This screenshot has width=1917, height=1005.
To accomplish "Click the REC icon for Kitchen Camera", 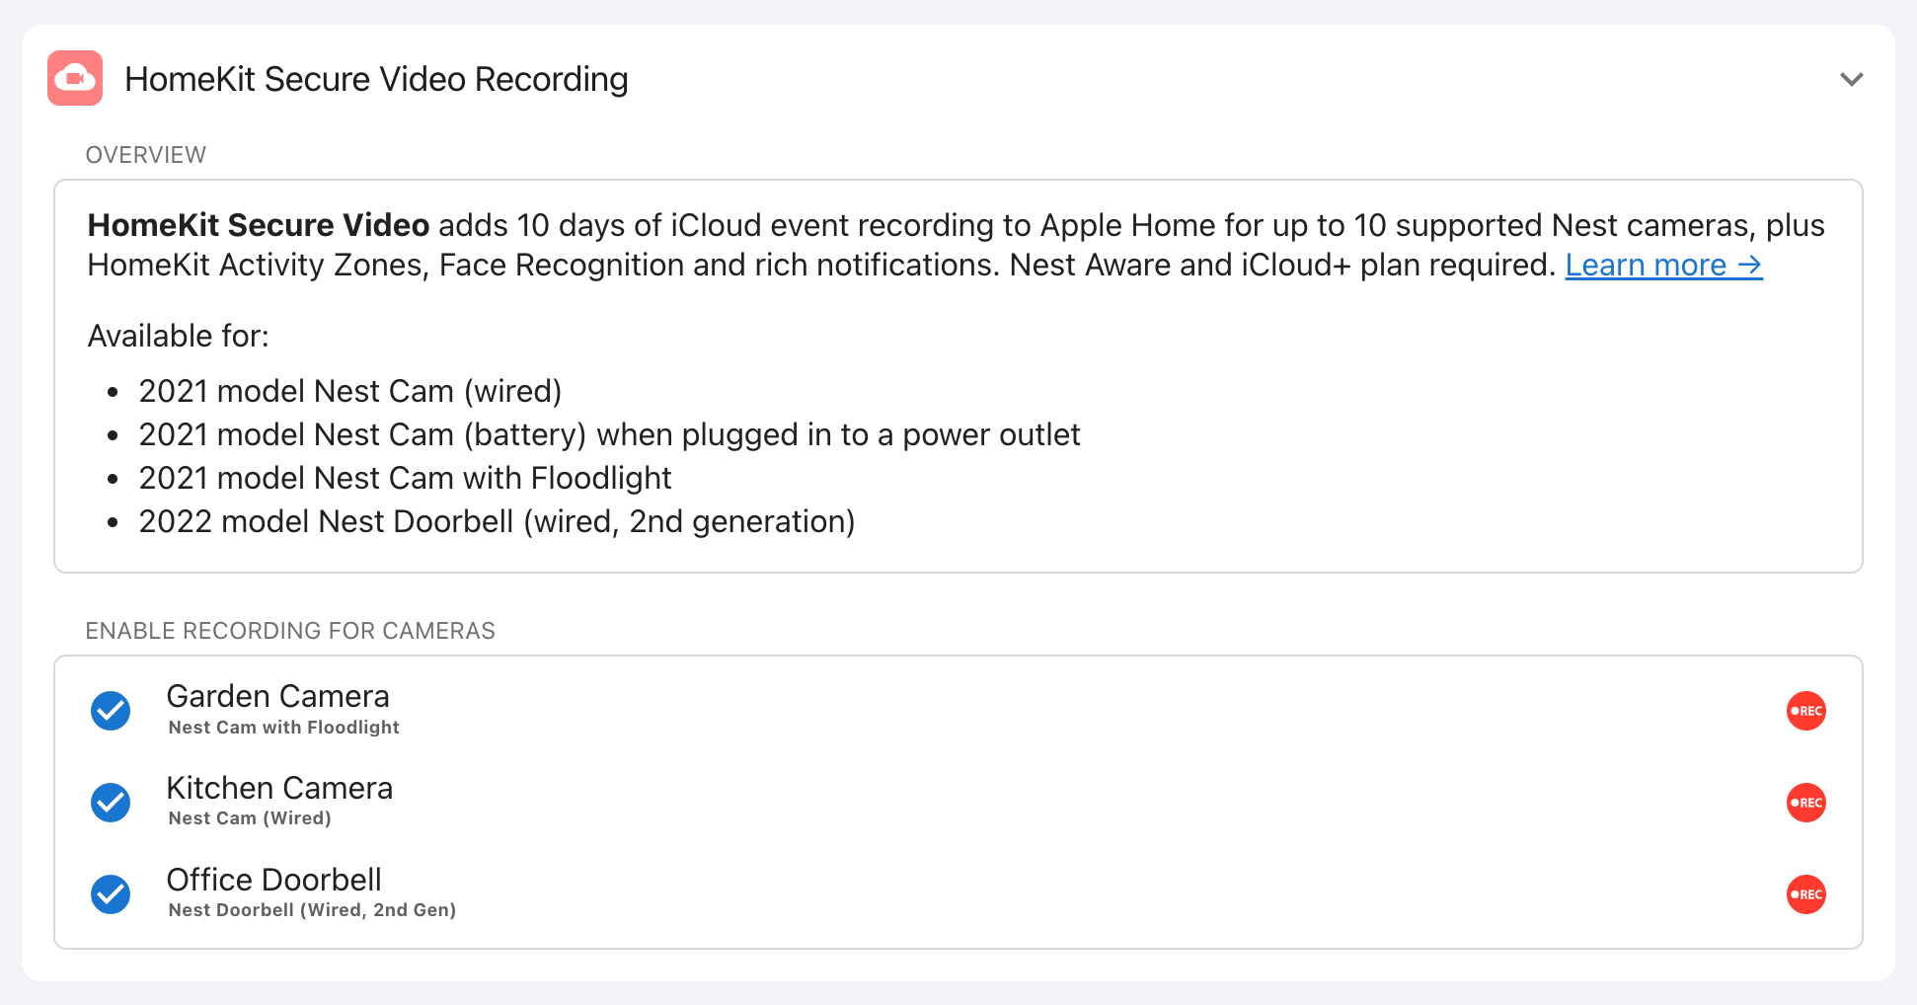I will [x=1805, y=803].
